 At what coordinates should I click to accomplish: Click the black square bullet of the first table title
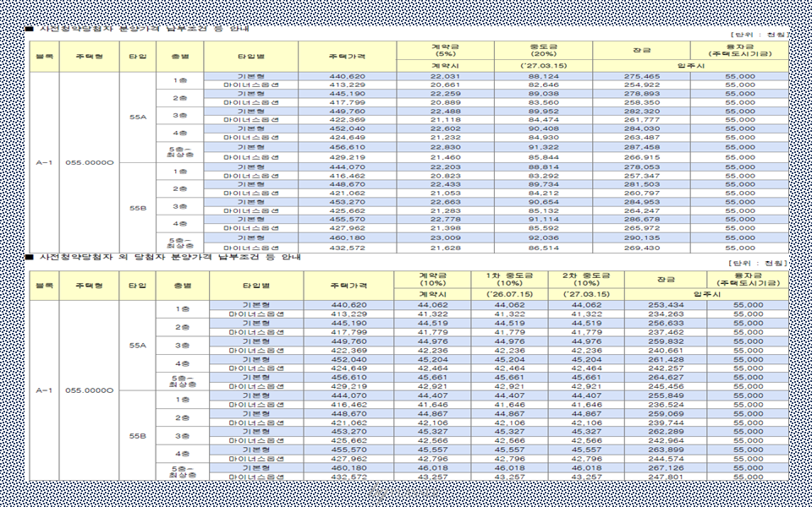tap(30, 30)
